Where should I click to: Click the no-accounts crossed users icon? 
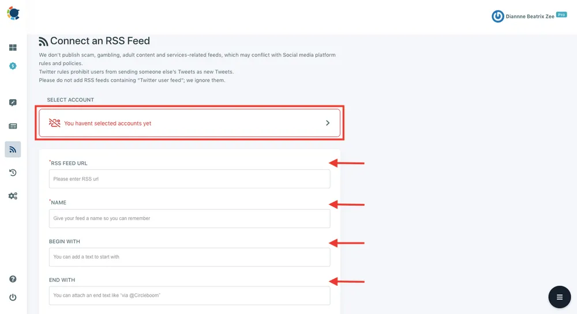tap(54, 123)
